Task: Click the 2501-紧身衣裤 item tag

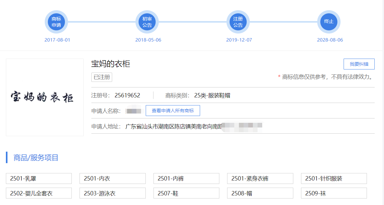Action: coord(260,179)
